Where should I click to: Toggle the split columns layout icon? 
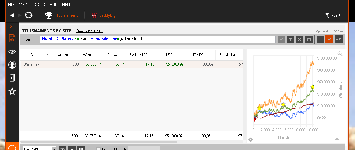click(x=320, y=39)
